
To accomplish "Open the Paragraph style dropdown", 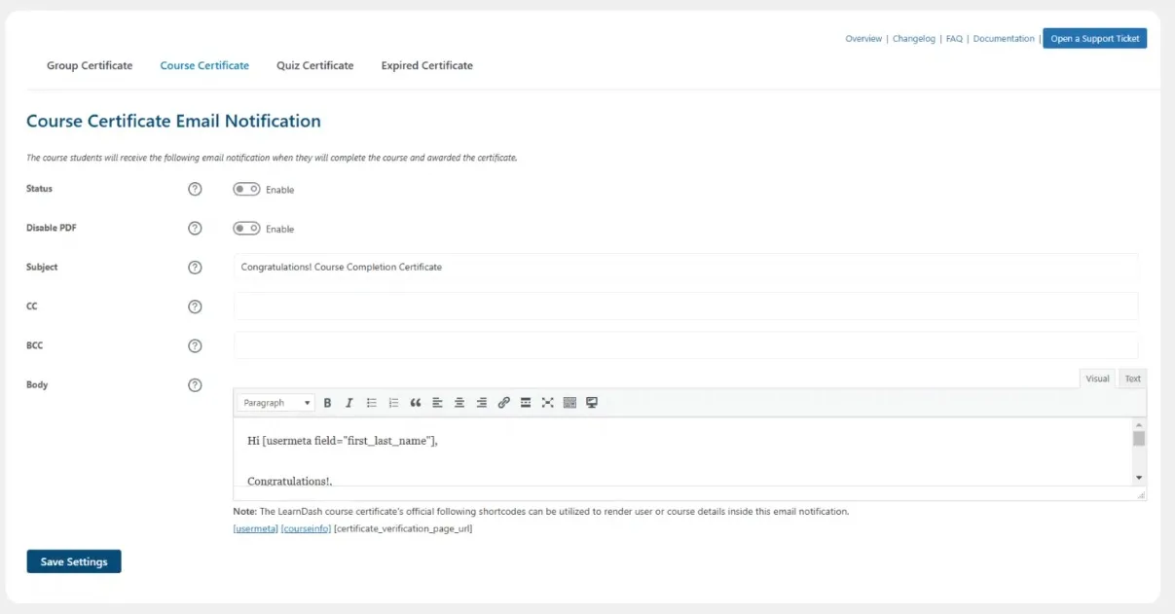I will tap(276, 402).
